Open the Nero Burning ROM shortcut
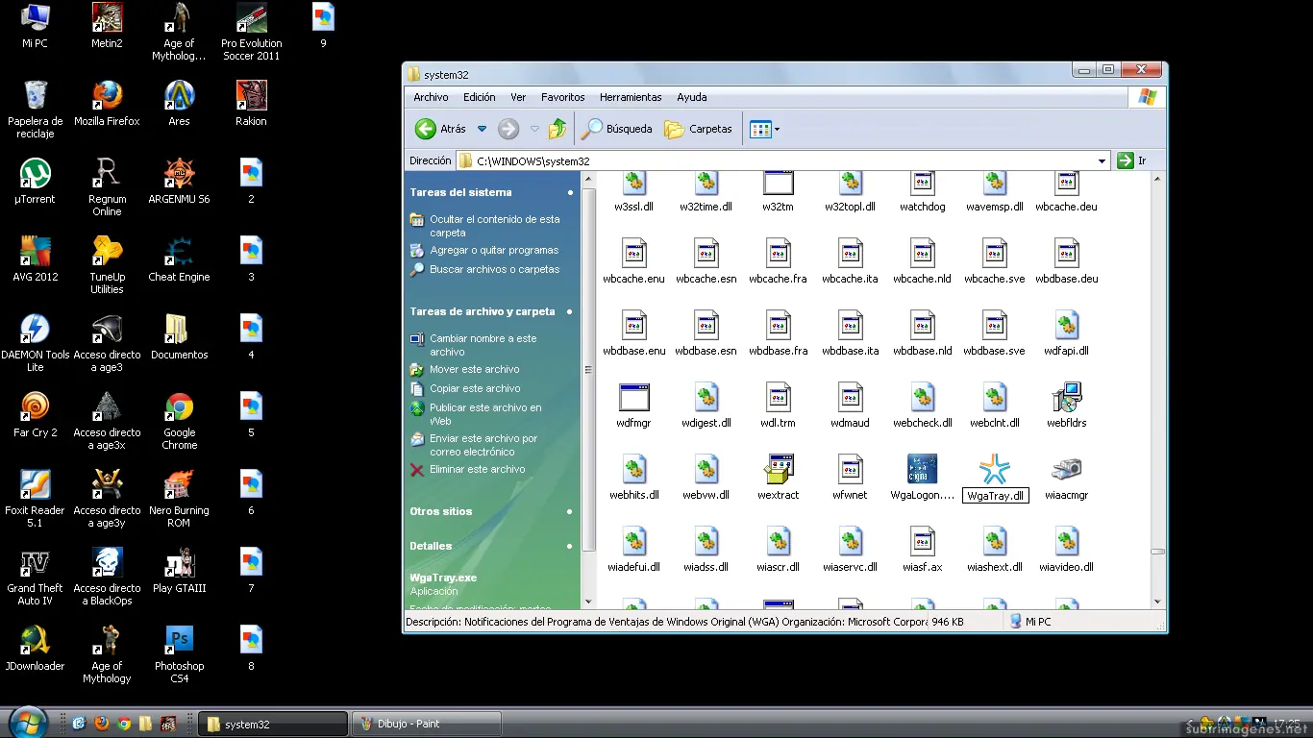The image size is (1313, 738). click(179, 499)
